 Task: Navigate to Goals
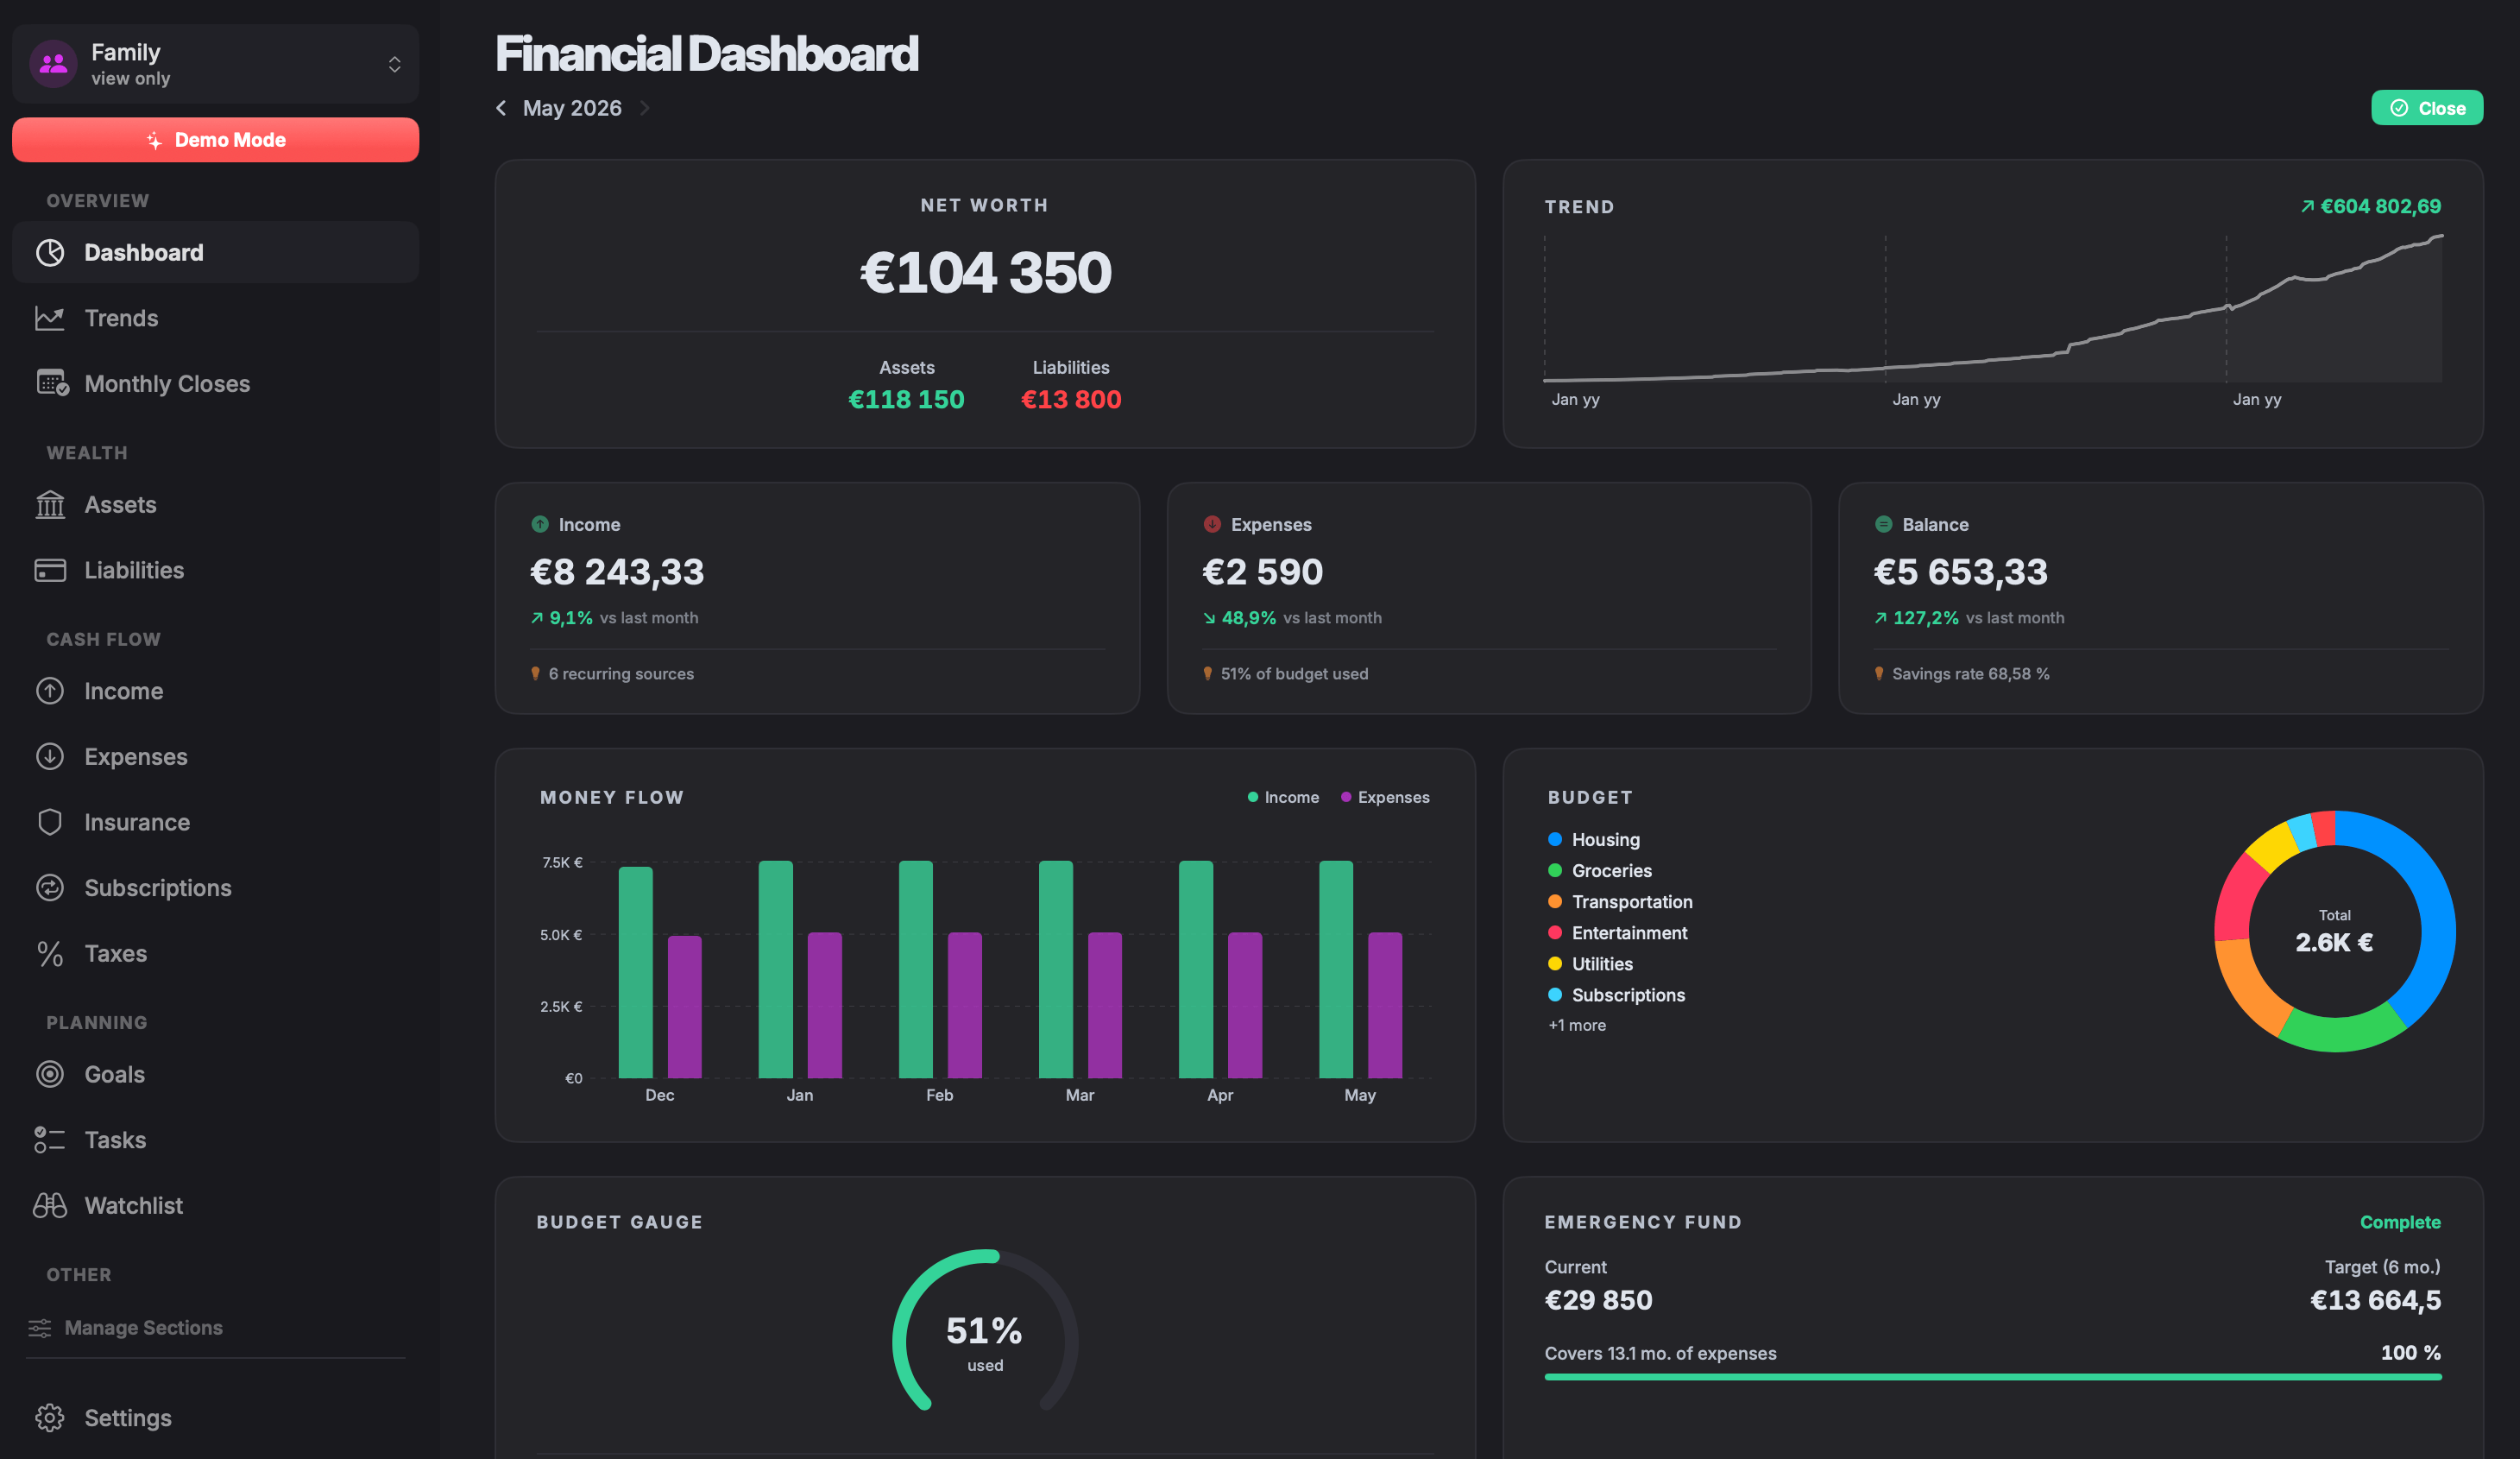pos(215,1075)
